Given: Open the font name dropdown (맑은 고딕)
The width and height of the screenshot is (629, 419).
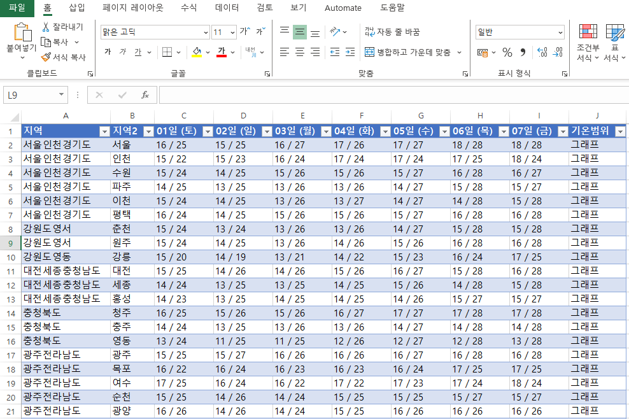Looking at the screenshot, I should point(206,32).
